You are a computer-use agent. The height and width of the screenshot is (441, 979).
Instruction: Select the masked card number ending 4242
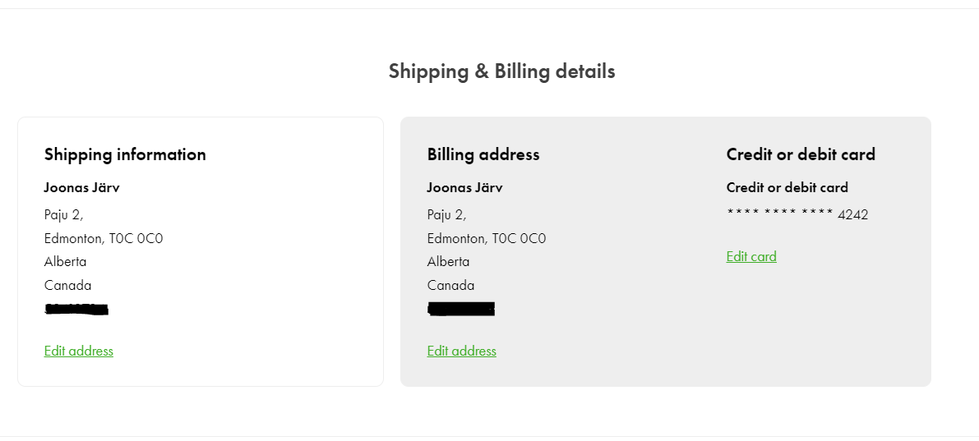point(797,214)
